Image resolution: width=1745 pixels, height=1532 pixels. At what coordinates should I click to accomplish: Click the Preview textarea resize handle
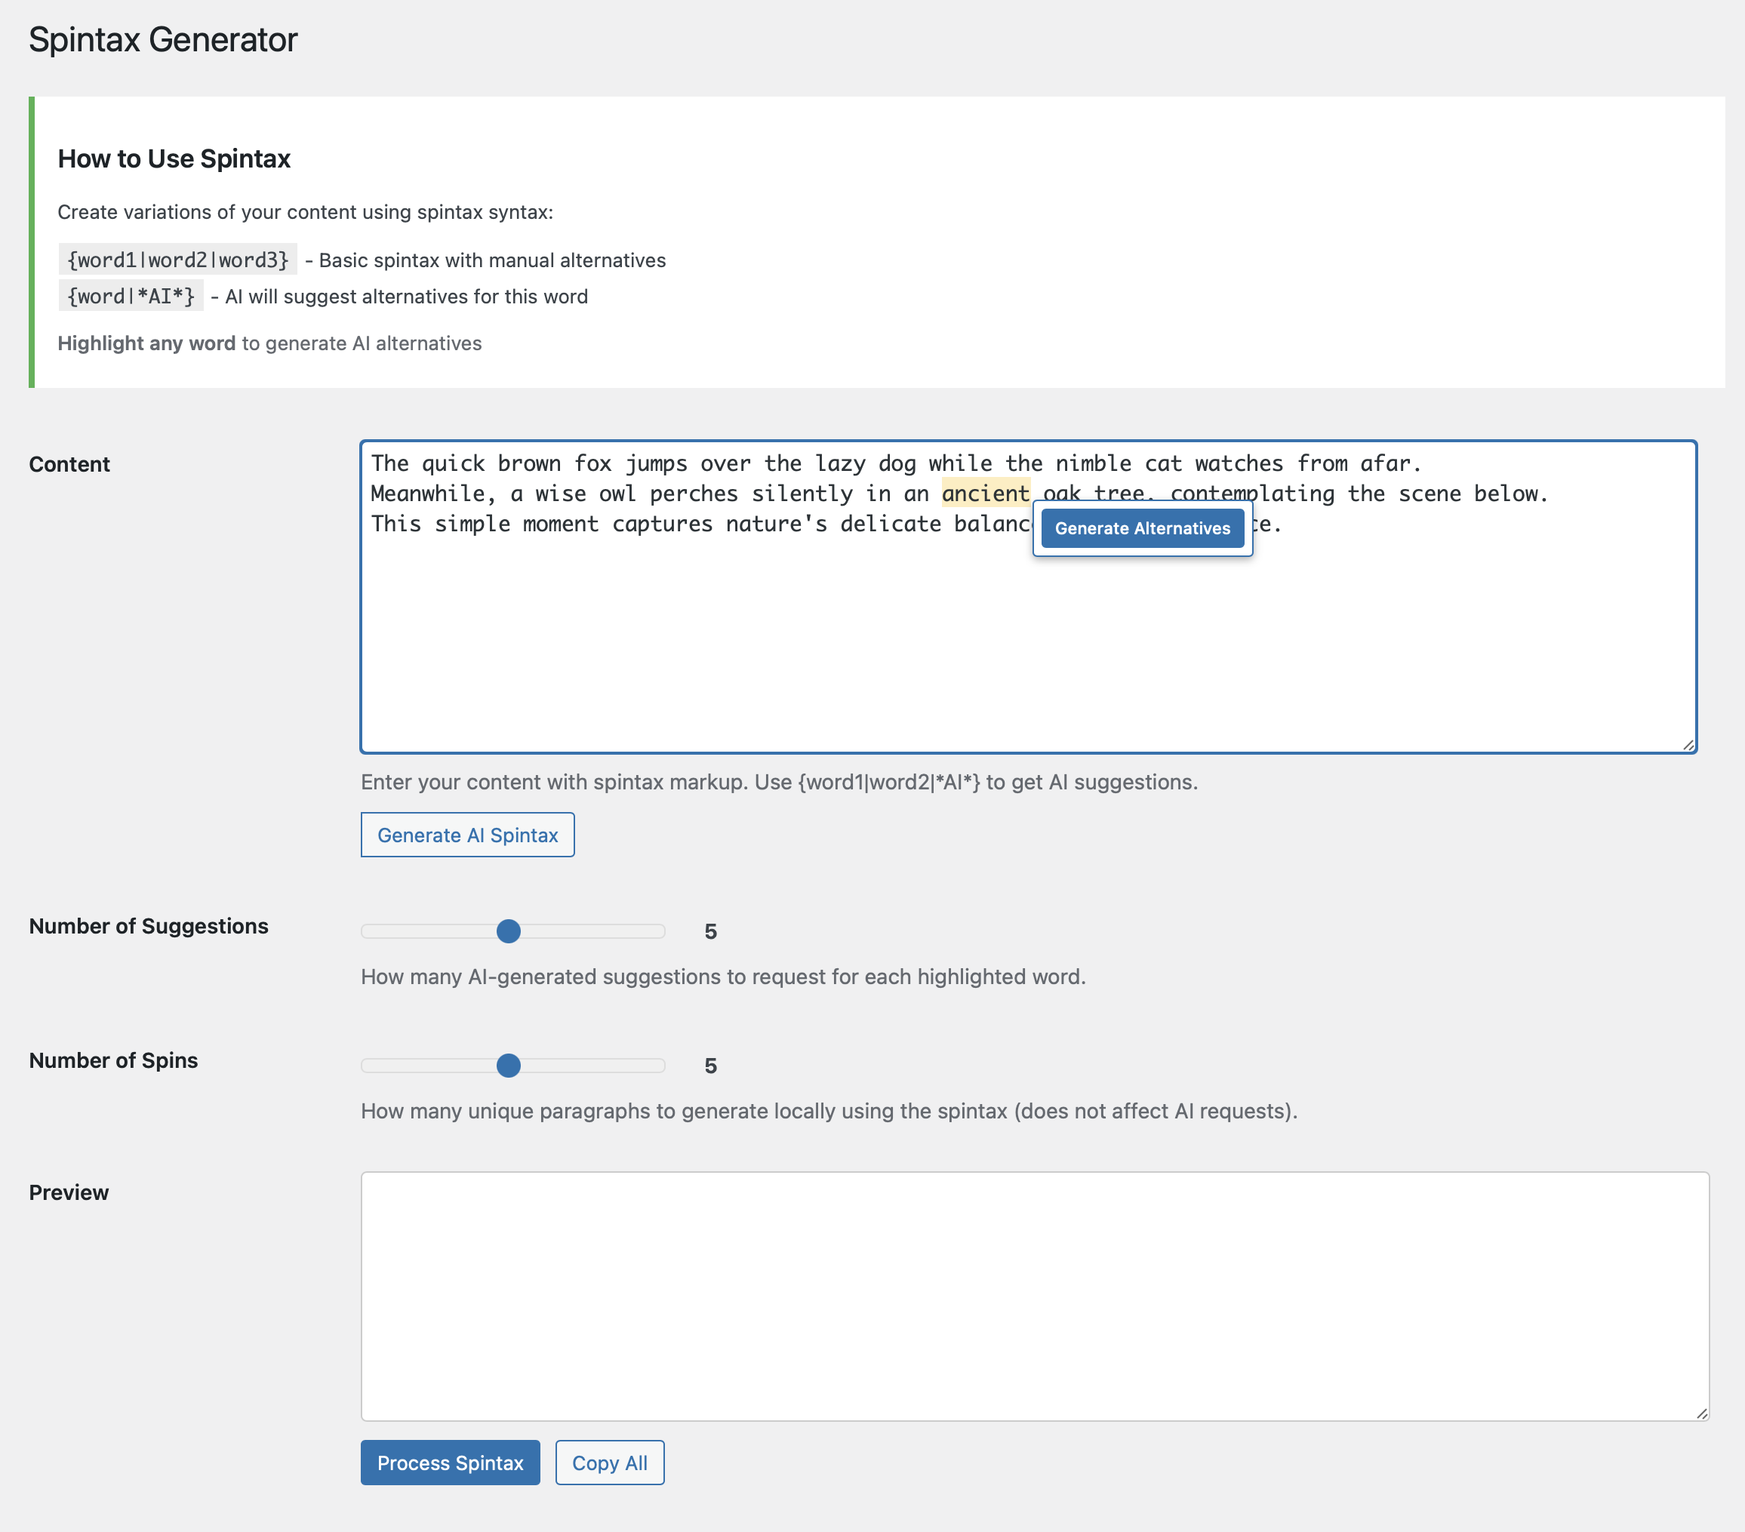coord(1700,1413)
